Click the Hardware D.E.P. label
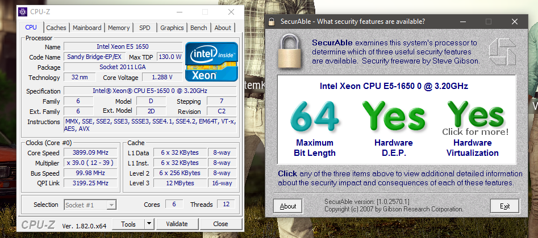Viewport: 538px width, 238px height. coord(394,148)
